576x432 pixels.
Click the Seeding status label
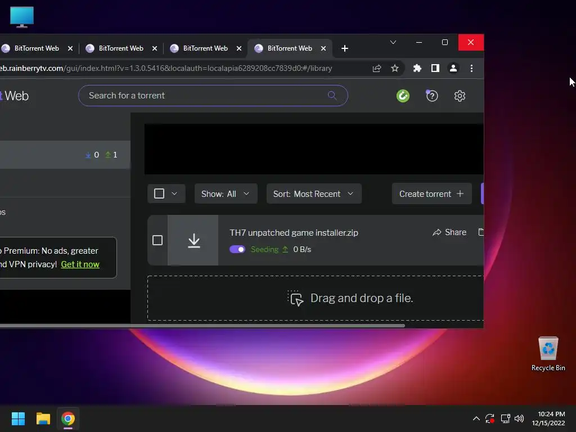tap(264, 249)
